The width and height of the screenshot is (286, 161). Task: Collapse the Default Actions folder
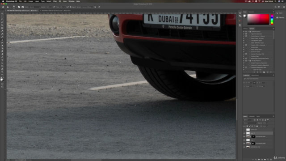(248, 32)
